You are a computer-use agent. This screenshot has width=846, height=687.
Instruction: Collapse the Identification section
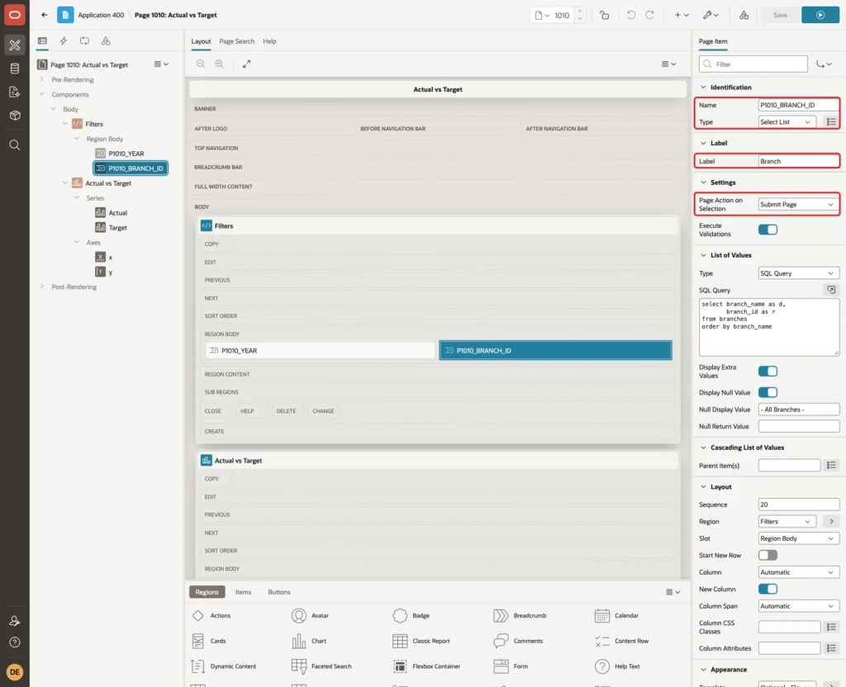703,88
